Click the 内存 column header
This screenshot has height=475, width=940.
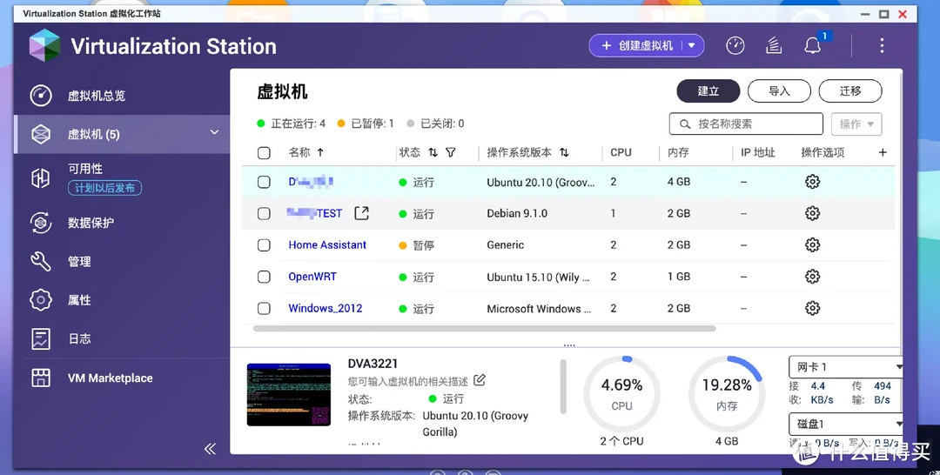[x=678, y=153]
